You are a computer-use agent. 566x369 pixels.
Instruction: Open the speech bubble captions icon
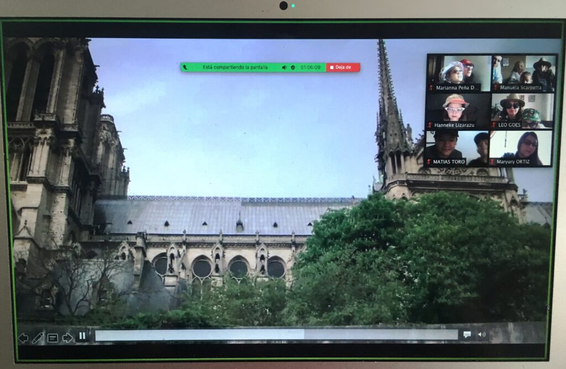point(467,335)
